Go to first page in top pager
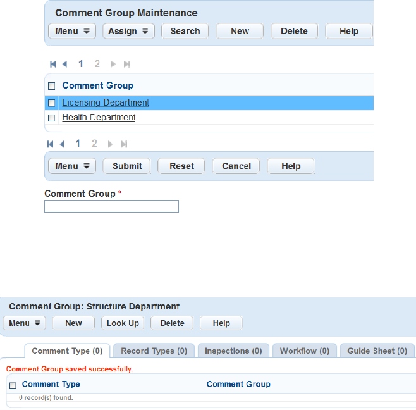 pyautogui.click(x=53, y=64)
